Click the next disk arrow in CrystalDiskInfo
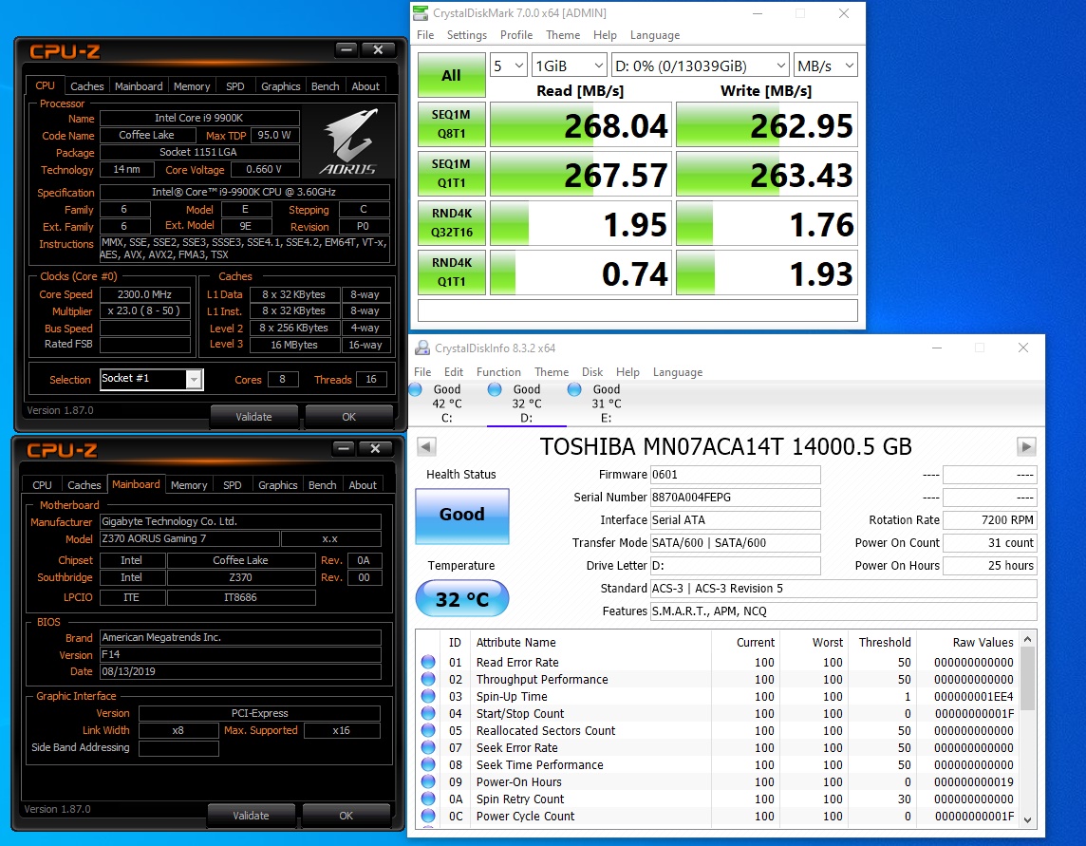Image resolution: width=1086 pixels, height=846 pixels. point(1025,446)
